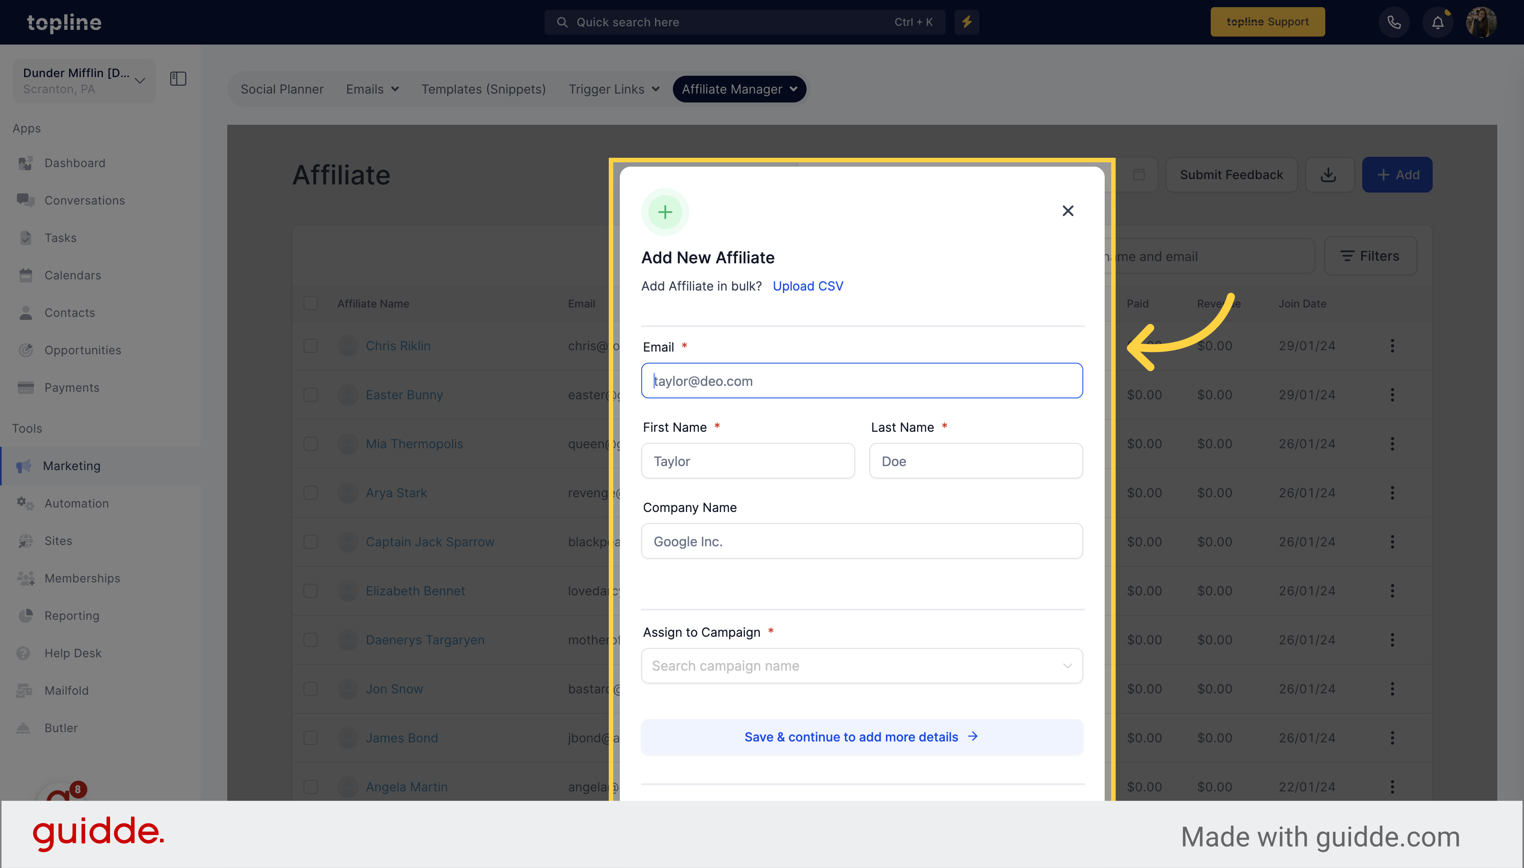Click the lightning bolt quick actions icon
This screenshot has height=868, width=1524.
tap(966, 22)
